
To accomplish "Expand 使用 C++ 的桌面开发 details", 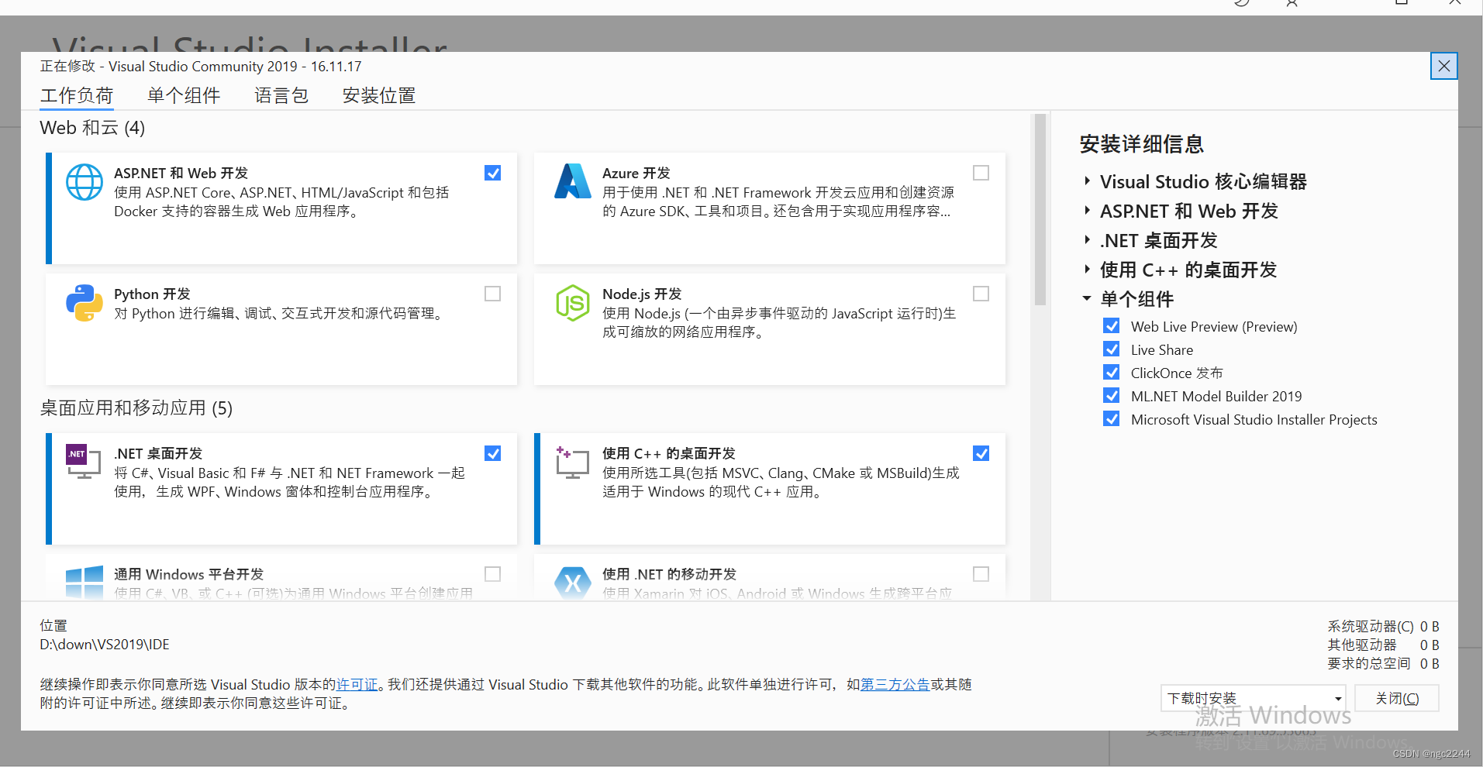I will [1087, 270].
